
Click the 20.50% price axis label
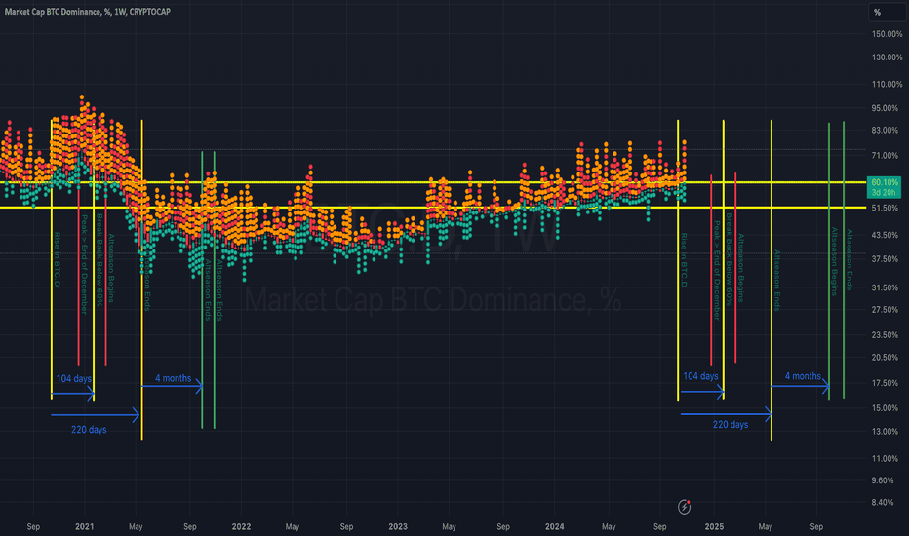click(887, 357)
